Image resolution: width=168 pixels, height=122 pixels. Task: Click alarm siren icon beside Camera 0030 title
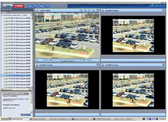37,11
